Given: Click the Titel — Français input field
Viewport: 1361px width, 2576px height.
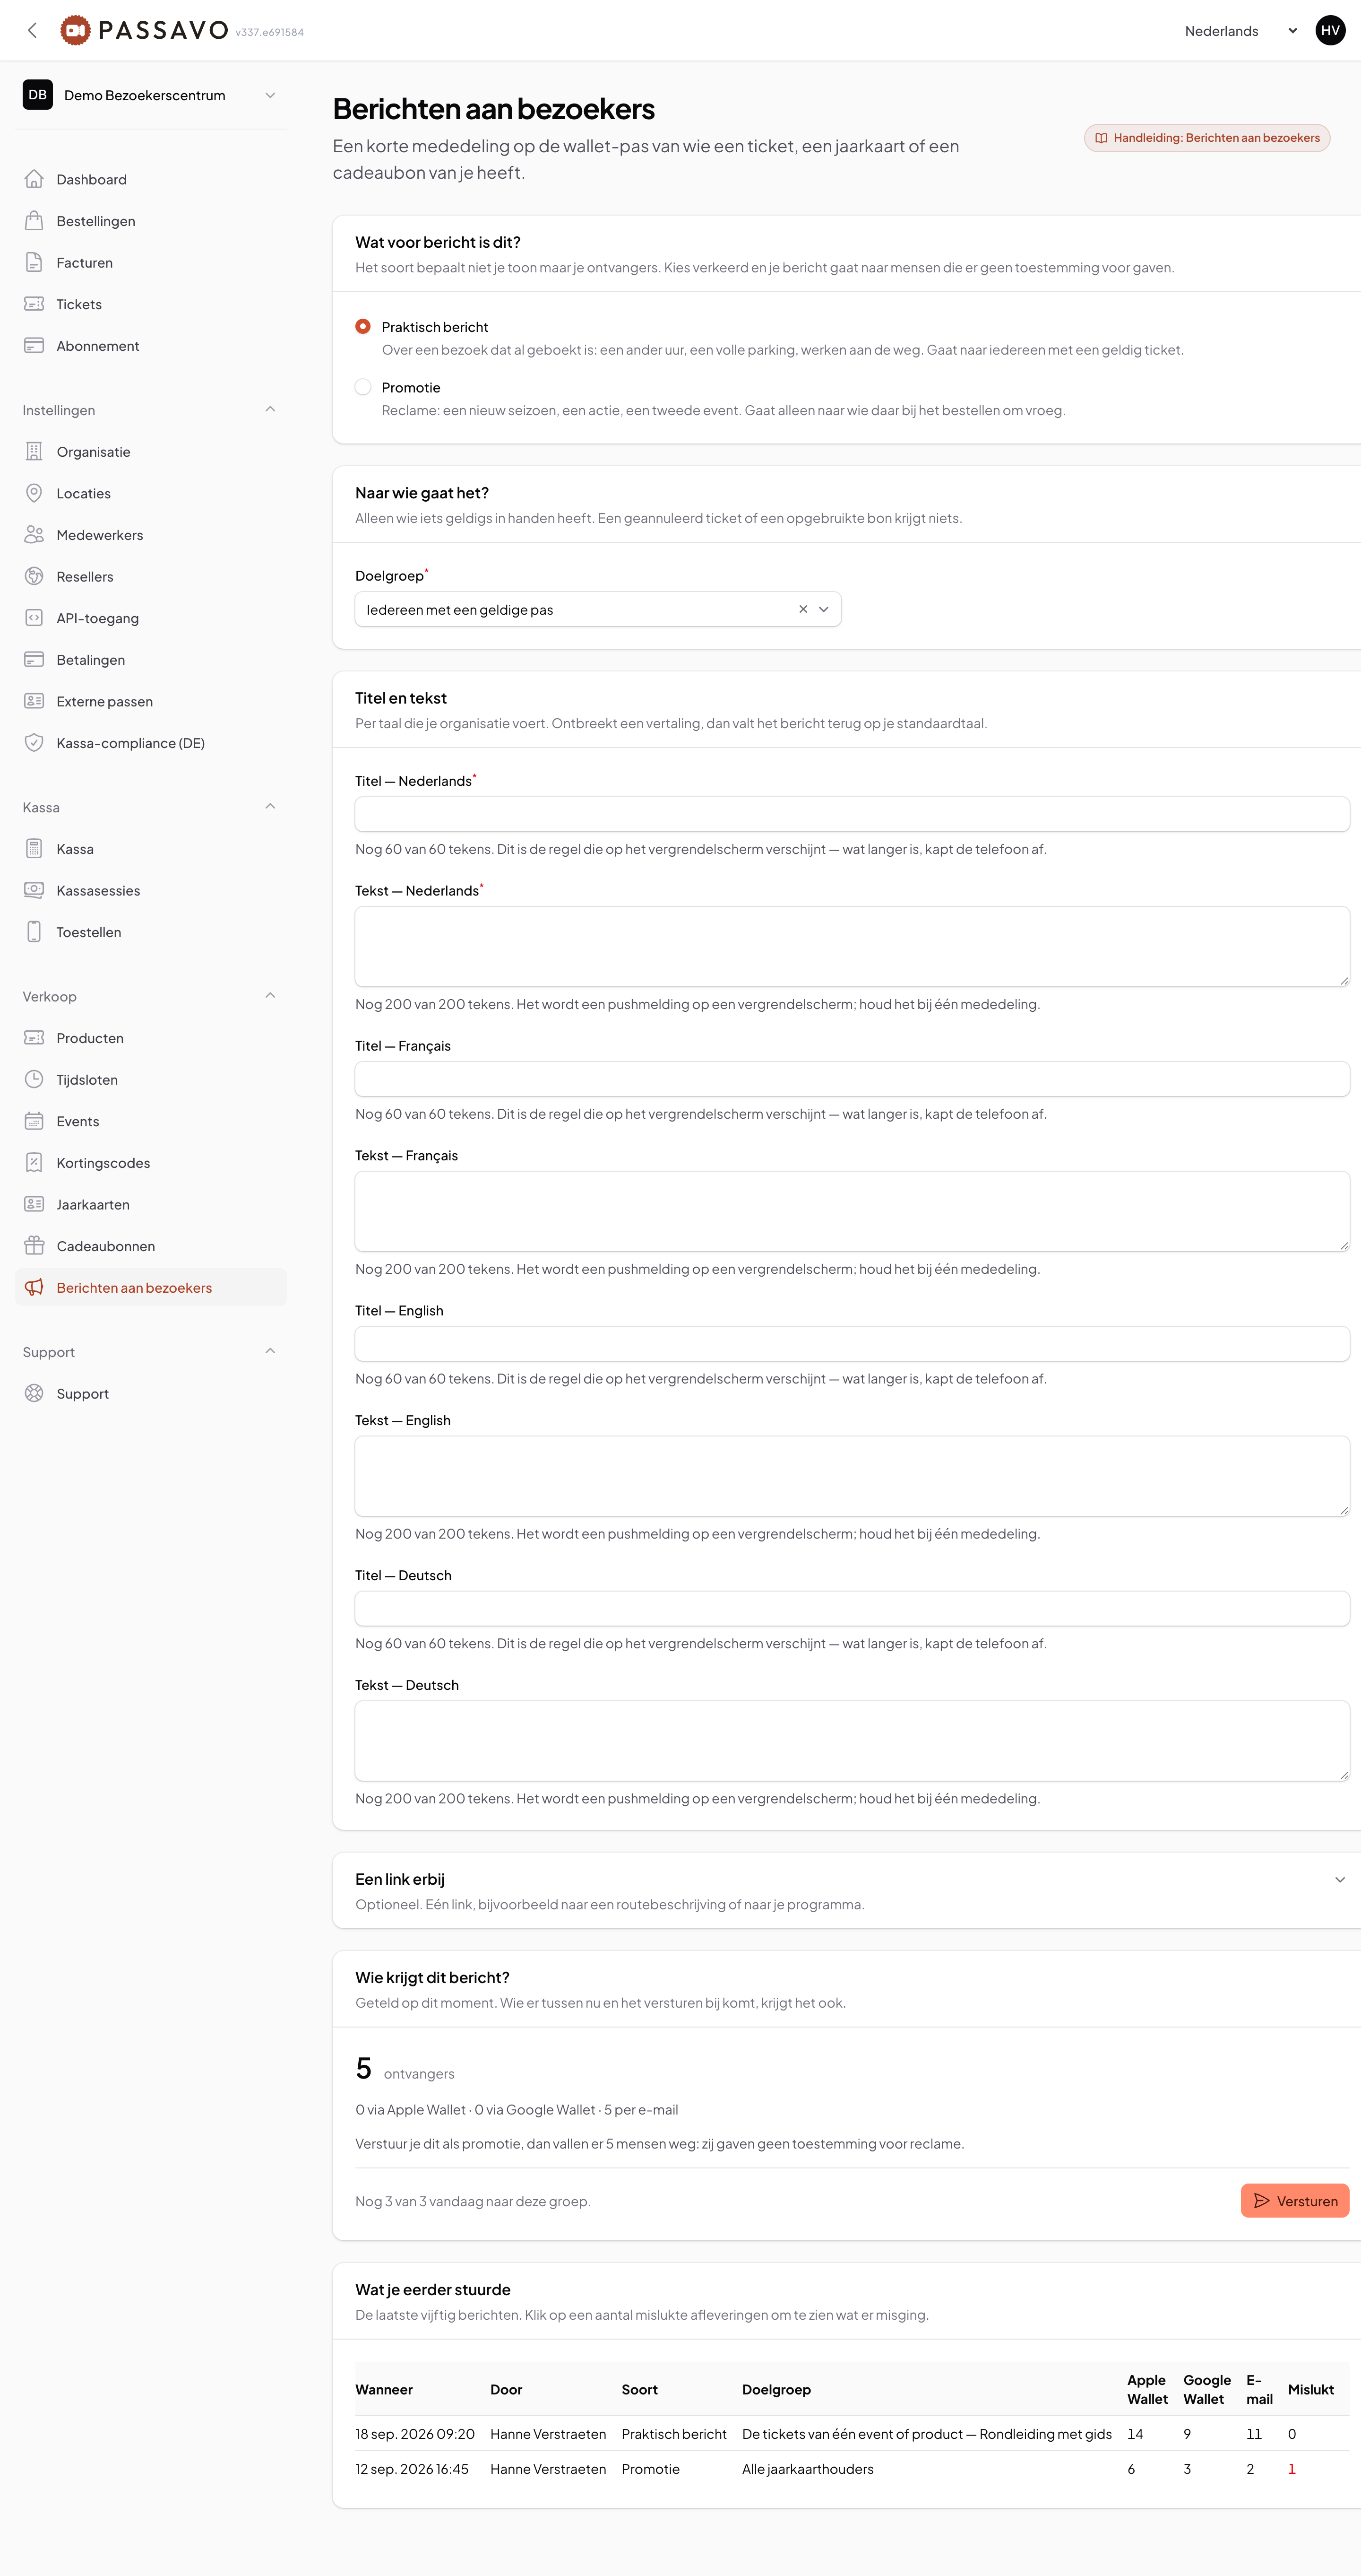Looking at the screenshot, I should click(x=852, y=1079).
